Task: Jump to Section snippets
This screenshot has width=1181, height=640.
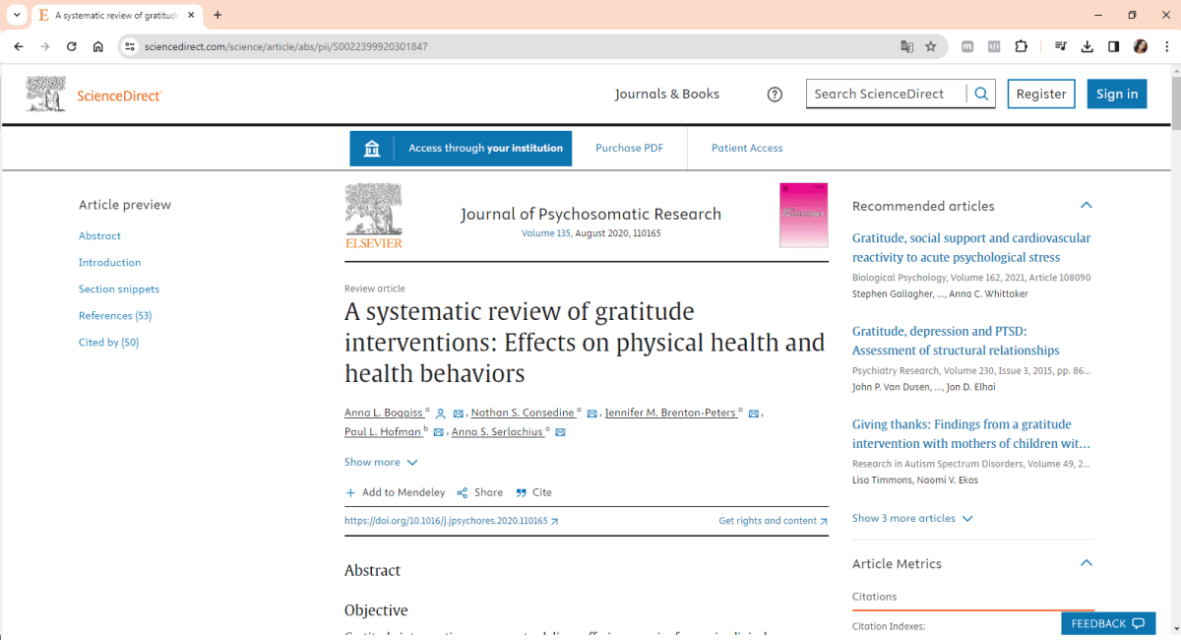Action: point(119,289)
